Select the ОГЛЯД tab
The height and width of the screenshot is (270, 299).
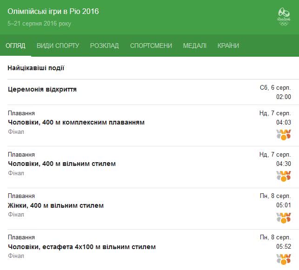15,46
